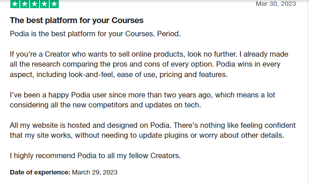Open the review dated Mar 30, 2023

coord(276,4)
